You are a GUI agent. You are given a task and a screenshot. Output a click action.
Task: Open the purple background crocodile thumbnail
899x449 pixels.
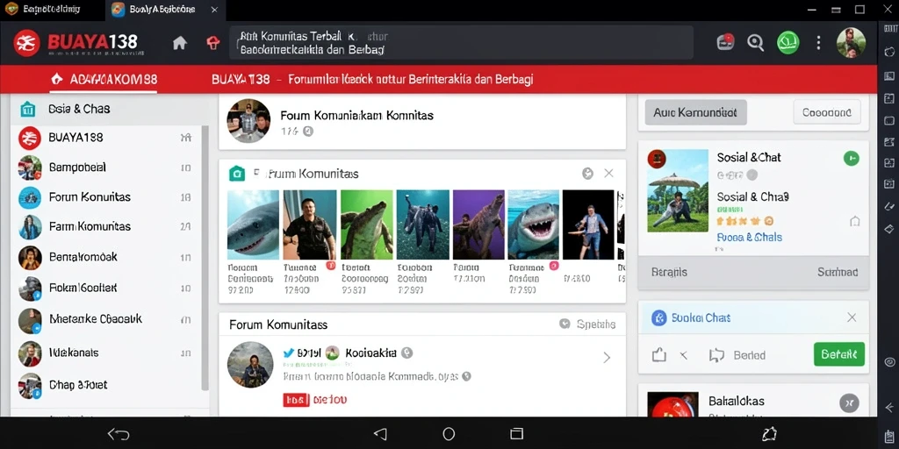(x=478, y=225)
